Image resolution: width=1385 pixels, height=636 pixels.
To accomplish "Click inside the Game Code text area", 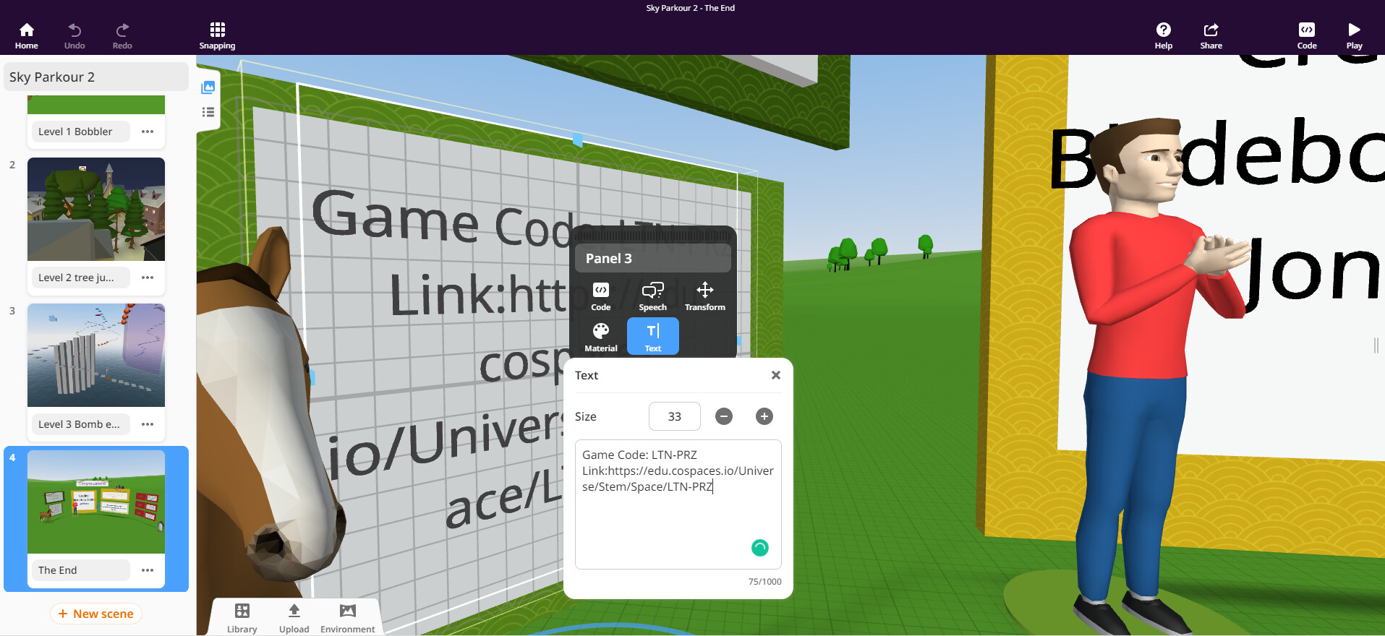I will point(678,504).
